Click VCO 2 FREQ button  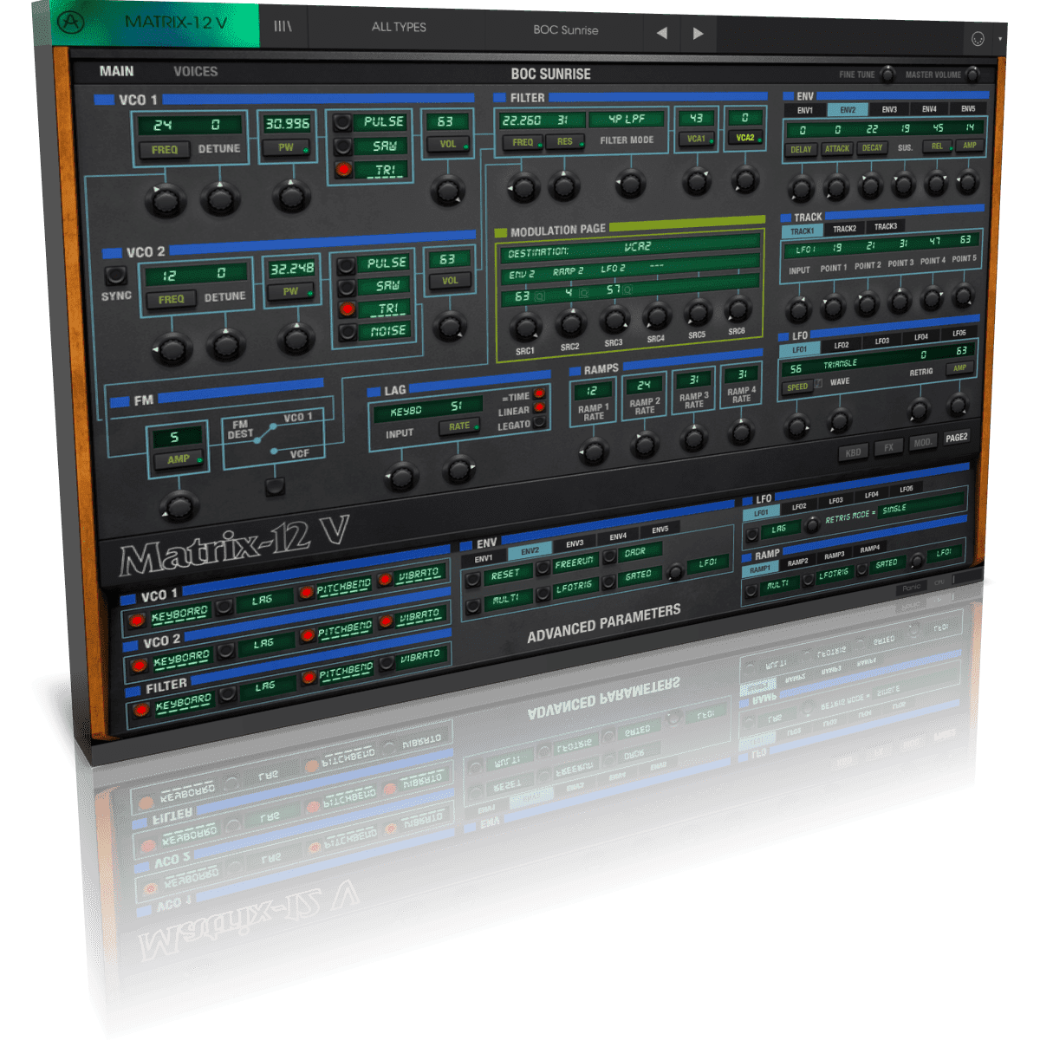pyautogui.click(x=172, y=299)
